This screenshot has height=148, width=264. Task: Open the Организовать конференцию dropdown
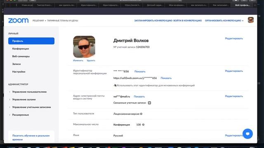pos(224,21)
